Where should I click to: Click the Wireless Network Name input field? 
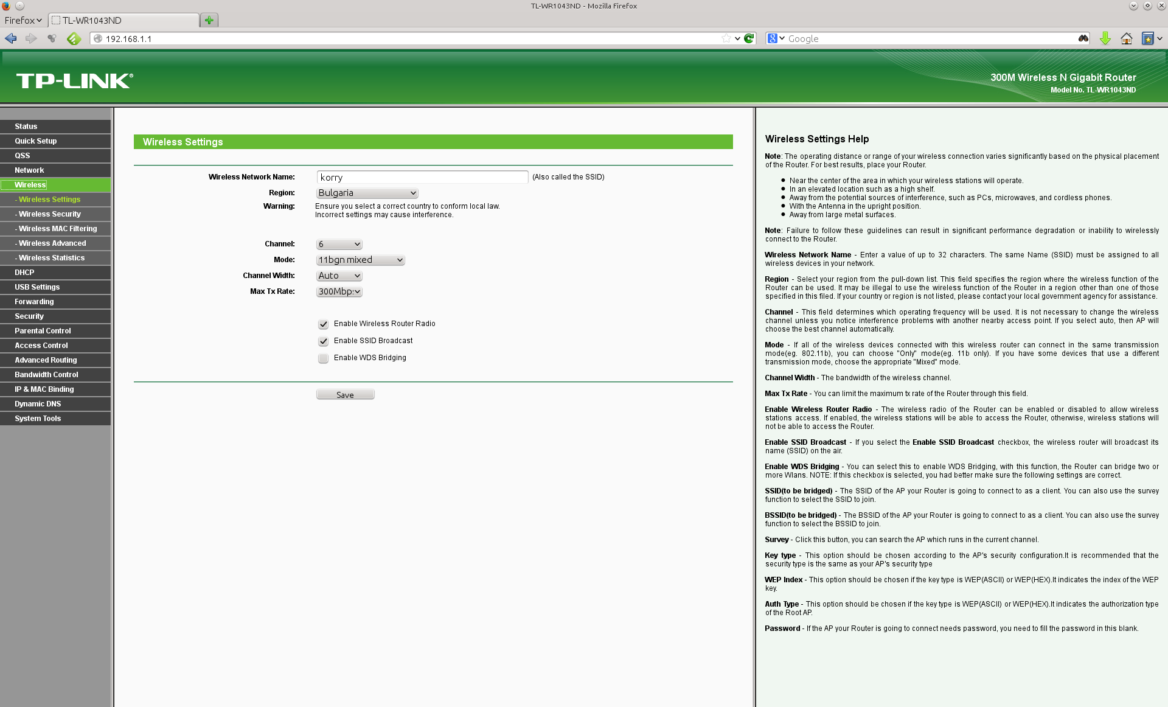click(x=422, y=177)
